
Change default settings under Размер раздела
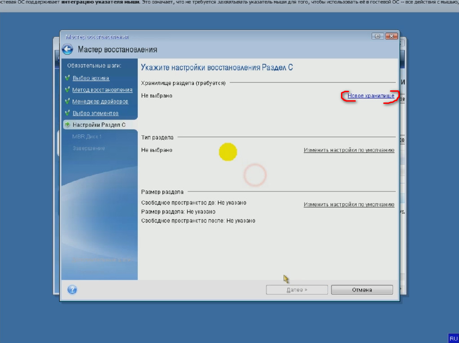click(x=349, y=205)
